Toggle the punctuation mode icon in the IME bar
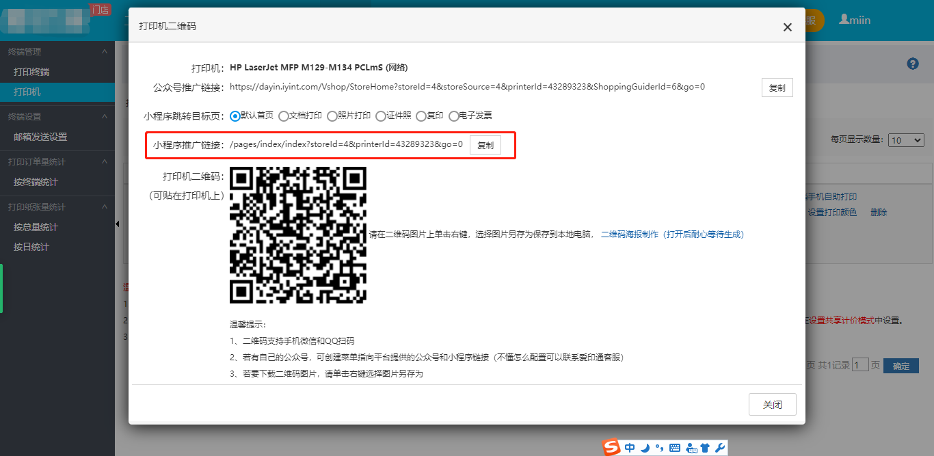The height and width of the screenshot is (456, 934). tap(659, 448)
